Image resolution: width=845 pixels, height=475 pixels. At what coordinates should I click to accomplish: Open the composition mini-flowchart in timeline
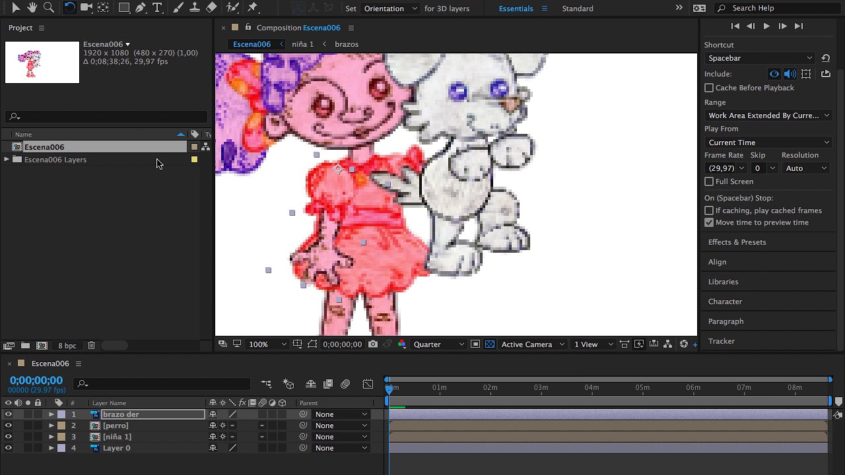coord(266,384)
